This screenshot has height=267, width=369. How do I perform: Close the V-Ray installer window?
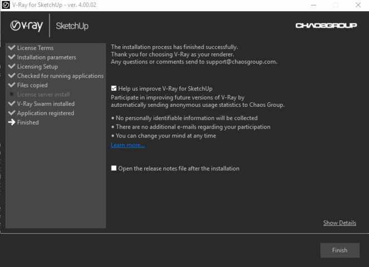358,5
